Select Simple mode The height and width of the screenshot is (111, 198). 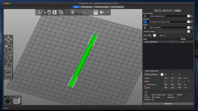[158, 11]
